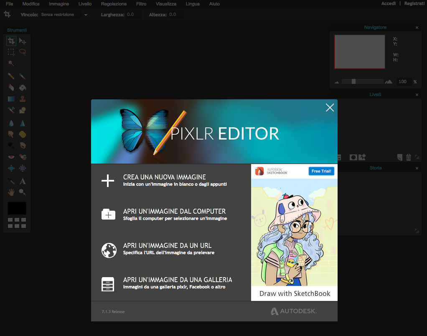The height and width of the screenshot is (336, 427).
Task: Activate the Magic Wand tool
Action: point(11,63)
